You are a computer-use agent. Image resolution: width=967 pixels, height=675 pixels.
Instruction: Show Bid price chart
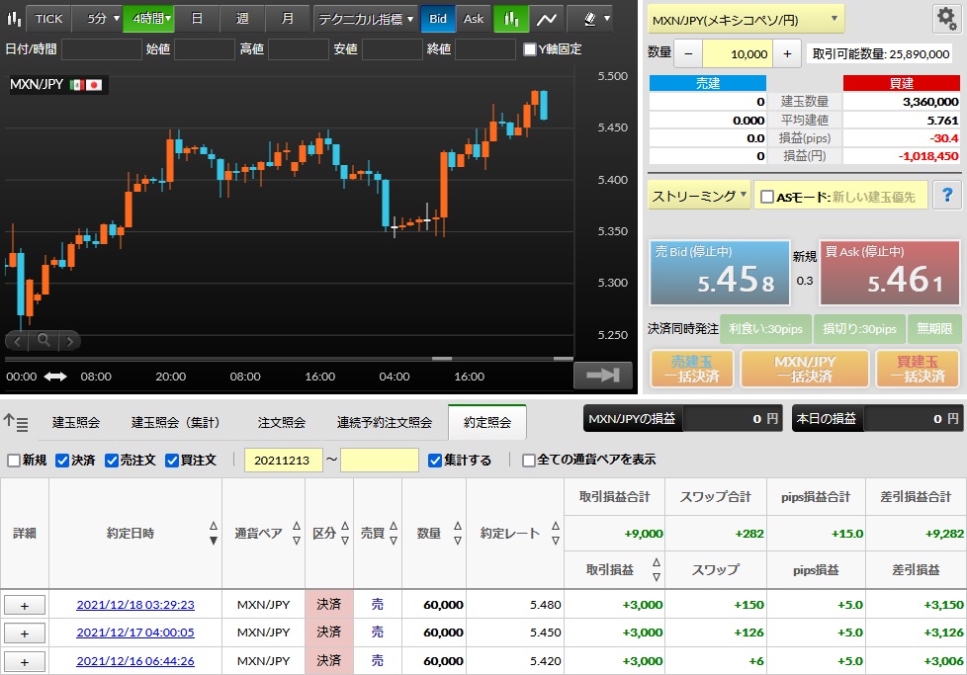tap(438, 19)
